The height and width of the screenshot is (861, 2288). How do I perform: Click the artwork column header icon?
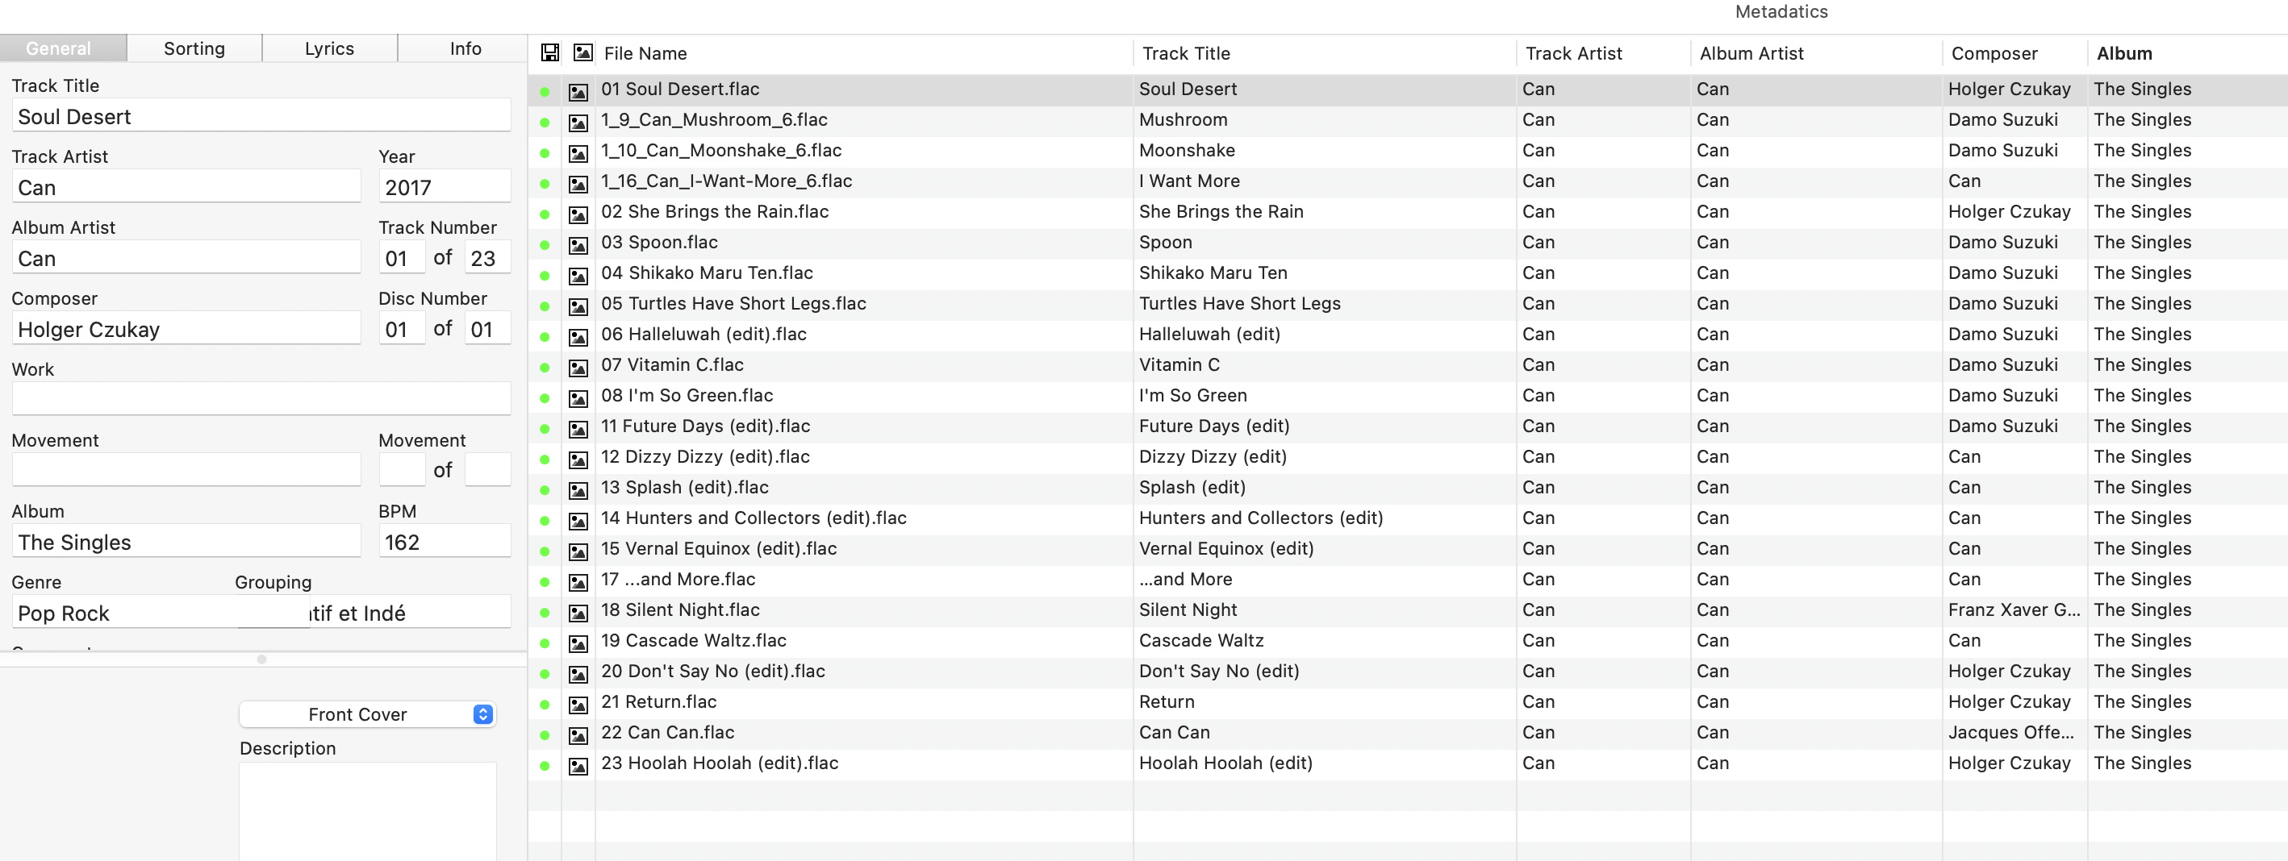click(582, 53)
